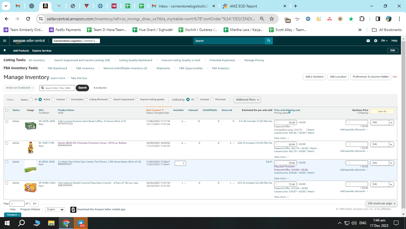
Task: Open Preferences: 8 columns hidden
Action: tap(371, 77)
